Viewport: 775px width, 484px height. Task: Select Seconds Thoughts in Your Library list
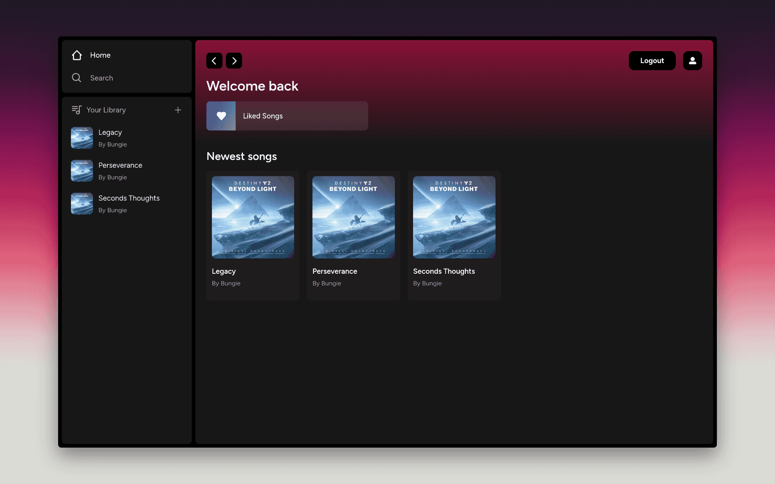pos(129,199)
